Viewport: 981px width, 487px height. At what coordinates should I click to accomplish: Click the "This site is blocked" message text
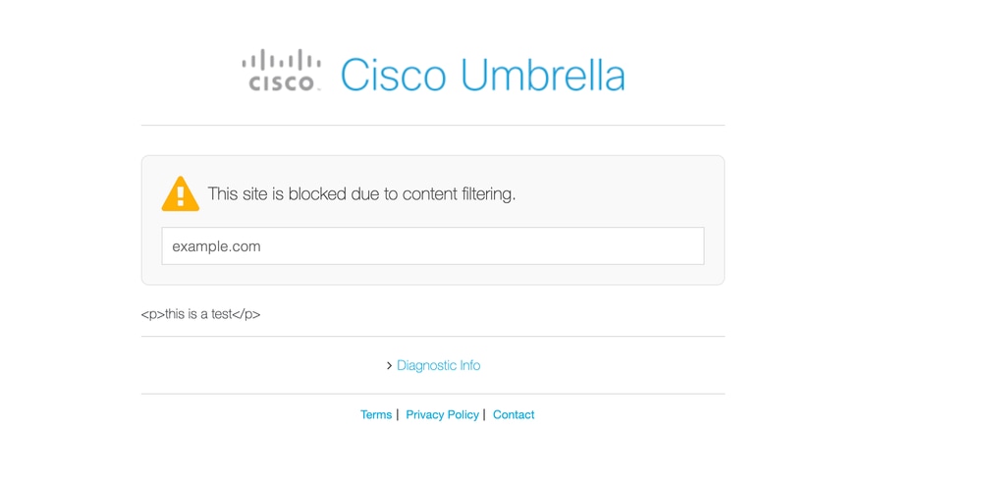click(x=361, y=194)
